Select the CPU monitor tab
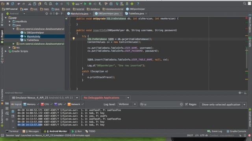Viewport: 252px width, 141px height. point(46,104)
